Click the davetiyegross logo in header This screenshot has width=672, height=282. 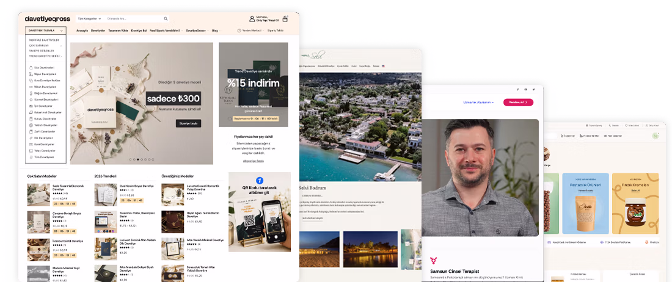(x=47, y=19)
